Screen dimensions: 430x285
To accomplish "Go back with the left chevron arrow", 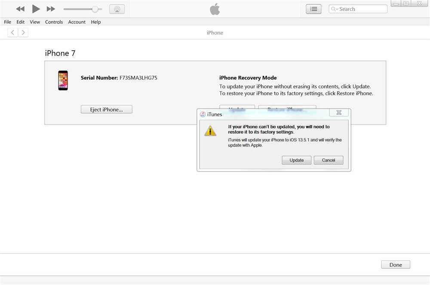I will pyautogui.click(x=12, y=33).
